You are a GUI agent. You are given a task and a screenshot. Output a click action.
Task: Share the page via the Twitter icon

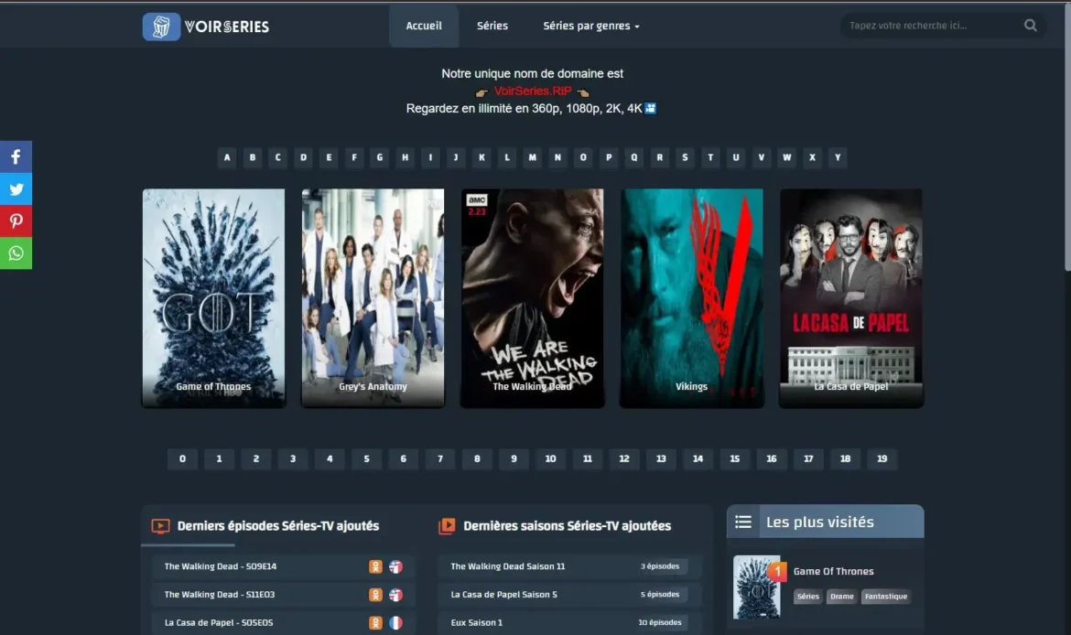coord(16,188)
